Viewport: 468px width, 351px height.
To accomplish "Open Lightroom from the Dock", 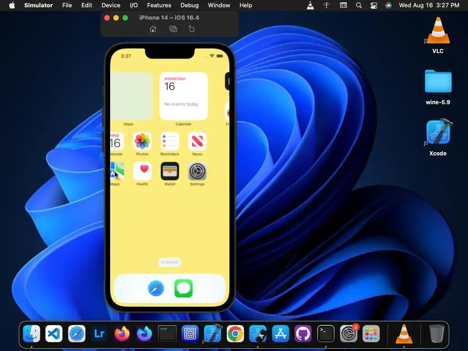I will [99, 333].
